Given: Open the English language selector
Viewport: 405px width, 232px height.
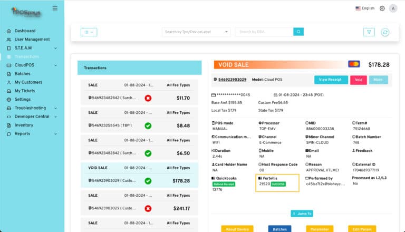Looking at the screenshot, I should coord(365,8).
